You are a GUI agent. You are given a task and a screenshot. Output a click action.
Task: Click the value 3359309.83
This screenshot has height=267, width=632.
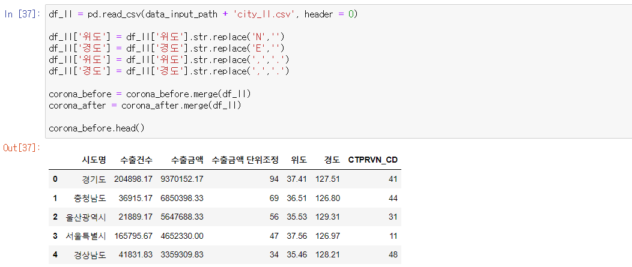[x=182, y=255]
